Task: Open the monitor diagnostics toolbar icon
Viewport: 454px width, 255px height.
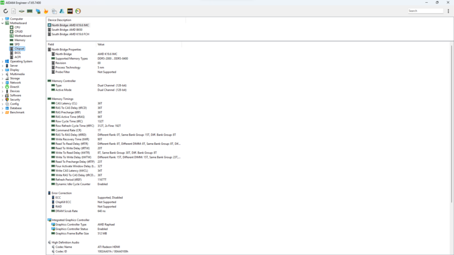Action: click(38, 11)
